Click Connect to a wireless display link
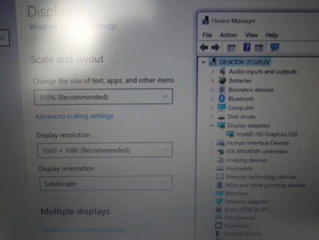The height and width of the screenshot is (240, 319). click(84, 230)
